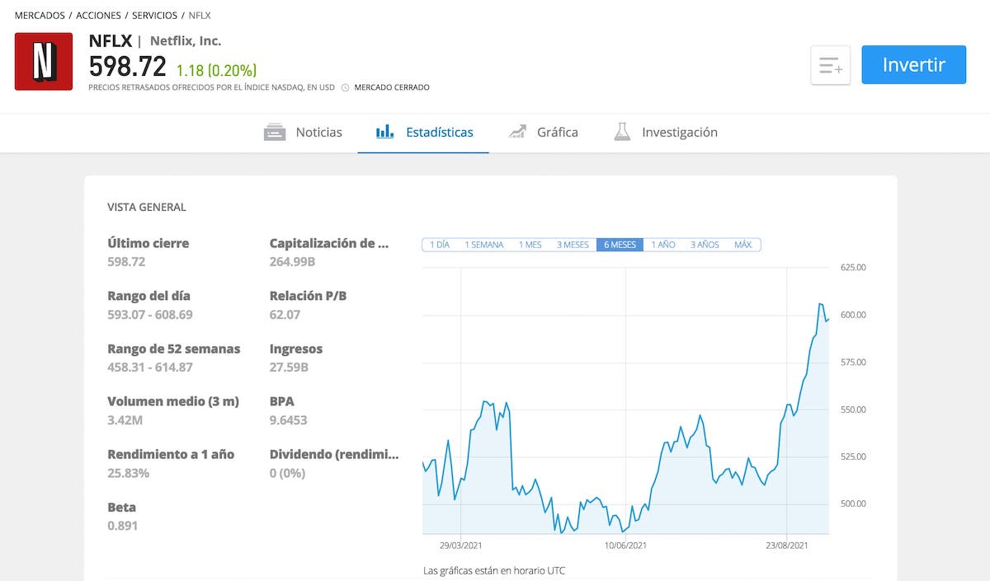
Task: Open the Acciones breadcrumb link
Action: click(98, 16)
